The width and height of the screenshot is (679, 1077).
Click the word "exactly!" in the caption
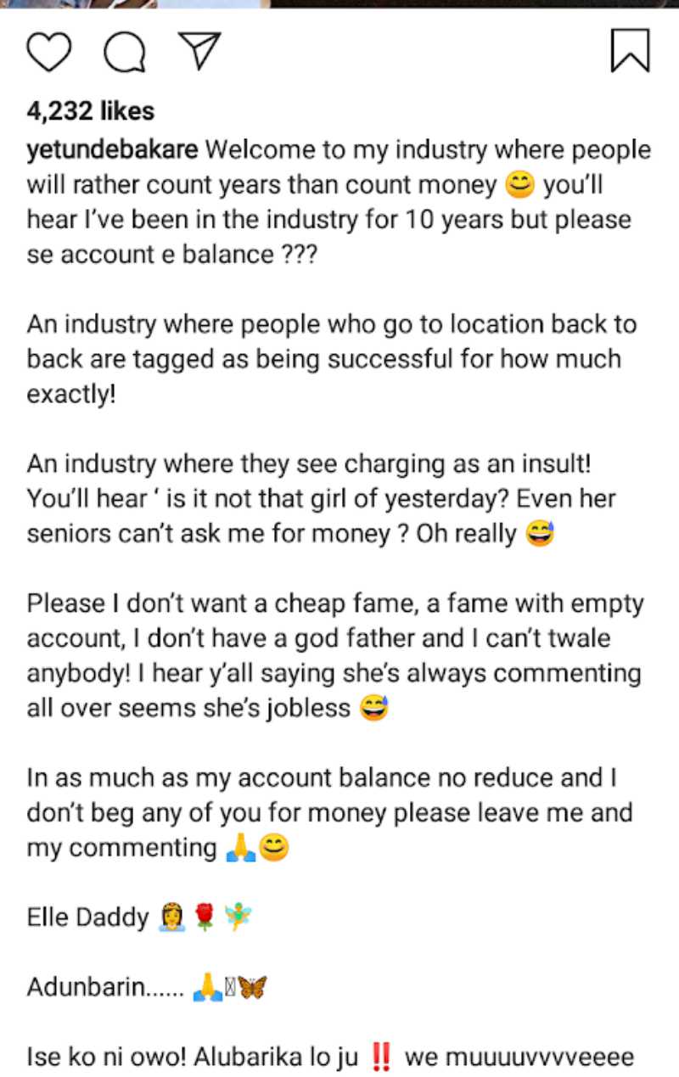click(x=71, y=395)
